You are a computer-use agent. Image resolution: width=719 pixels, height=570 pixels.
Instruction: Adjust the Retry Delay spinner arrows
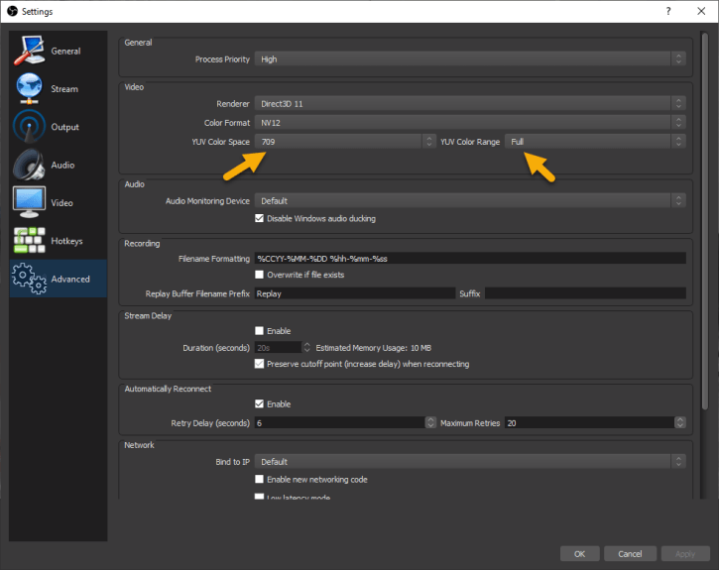click(430, 422)
